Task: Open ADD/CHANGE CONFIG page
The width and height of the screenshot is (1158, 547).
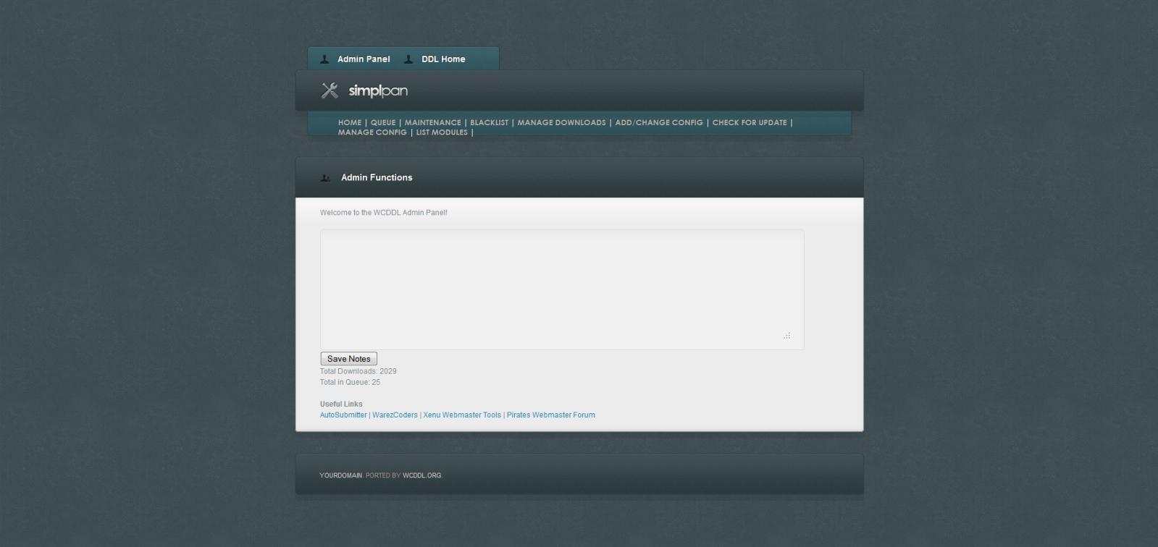Action: (x=658, y=123)
